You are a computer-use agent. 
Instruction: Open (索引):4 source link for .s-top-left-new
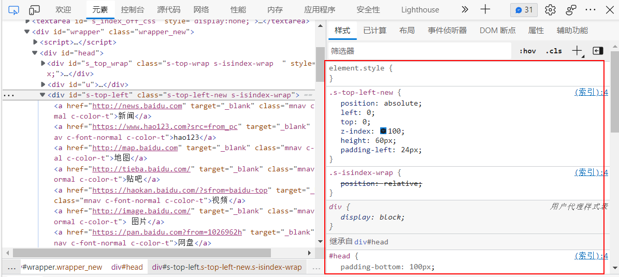[591, 92]
